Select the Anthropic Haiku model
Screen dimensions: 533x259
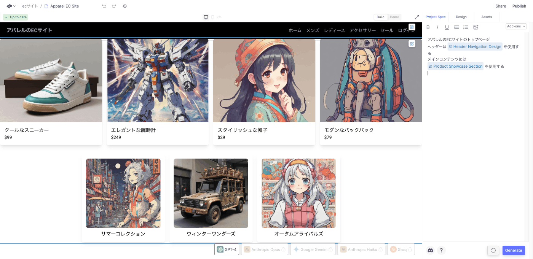coord(362,249)
